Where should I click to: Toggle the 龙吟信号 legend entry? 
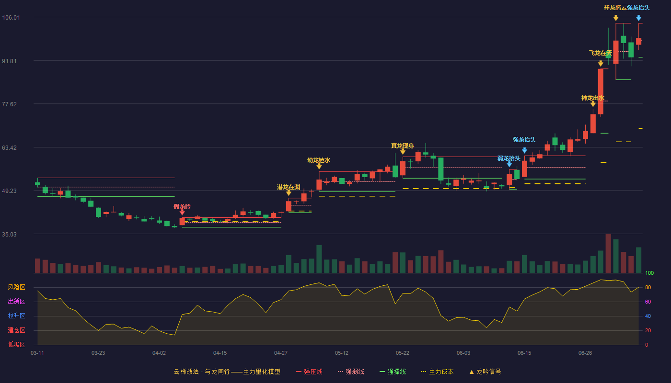tap(485, 372)
